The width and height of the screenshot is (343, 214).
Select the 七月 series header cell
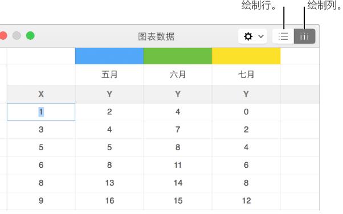tap(246, 75)
